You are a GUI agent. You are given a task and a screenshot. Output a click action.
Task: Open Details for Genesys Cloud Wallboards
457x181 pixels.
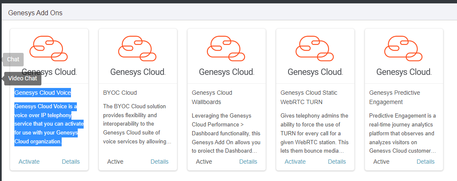point(248,162)
